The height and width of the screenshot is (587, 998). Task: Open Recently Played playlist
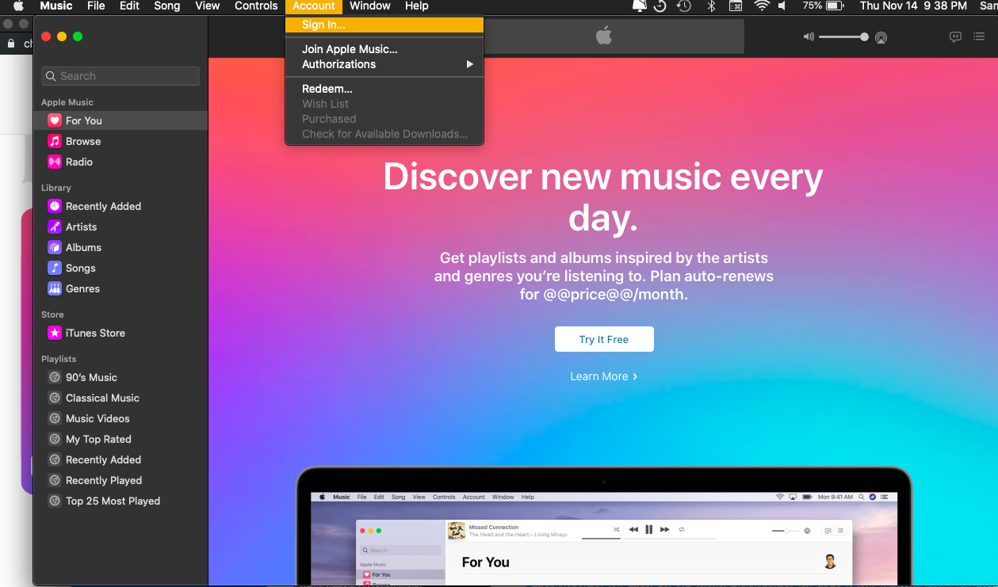point(120,480)
